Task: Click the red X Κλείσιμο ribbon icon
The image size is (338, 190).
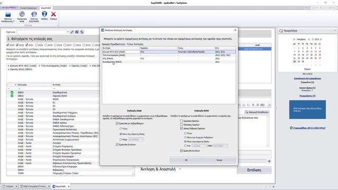Action: click(x=53, y=14)
